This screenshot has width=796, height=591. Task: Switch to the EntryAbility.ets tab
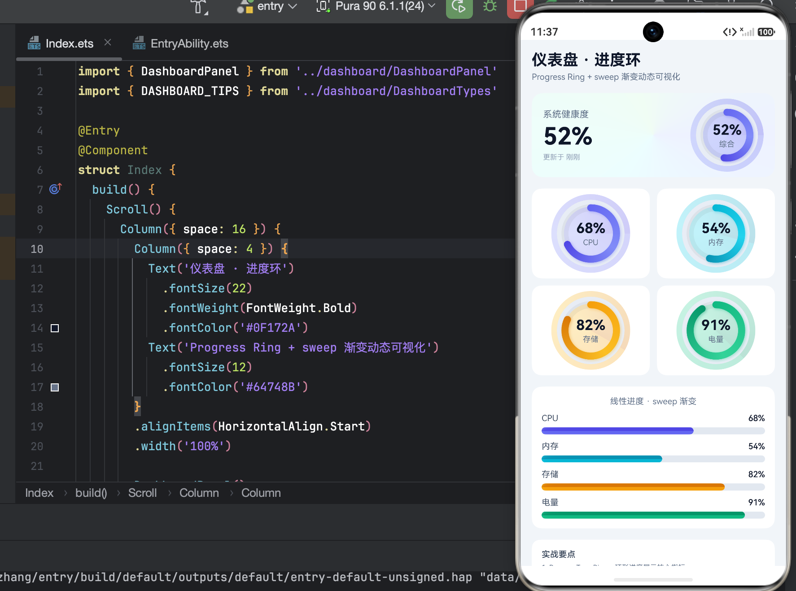[x=180, y=43]
